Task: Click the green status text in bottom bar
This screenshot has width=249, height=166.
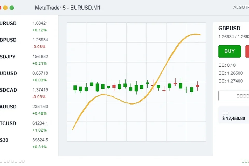Action: 245,161
